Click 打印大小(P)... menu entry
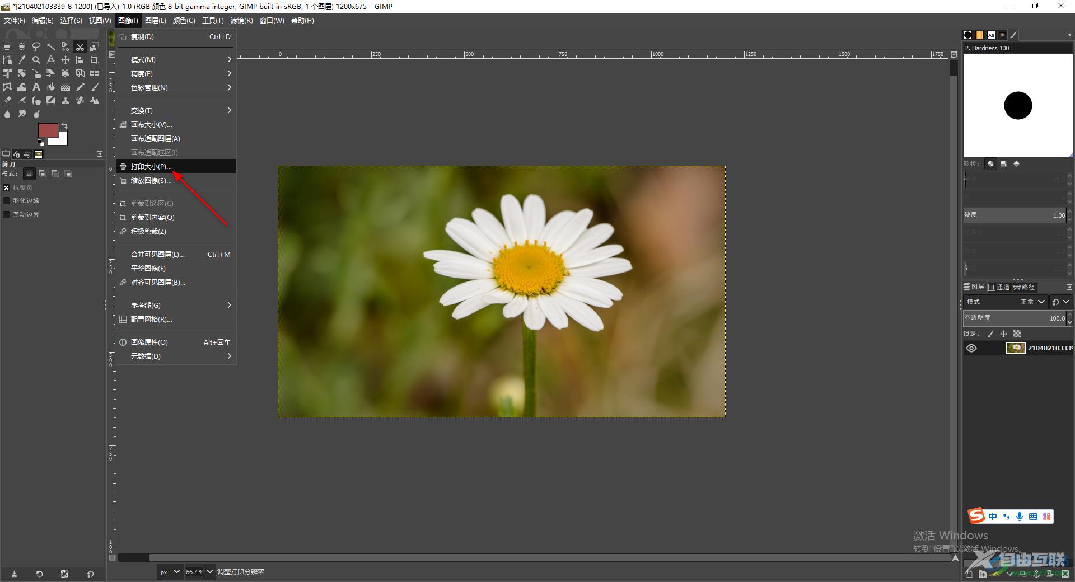Viewport: 1075px width, 582px height. click(x=176, y=166)
